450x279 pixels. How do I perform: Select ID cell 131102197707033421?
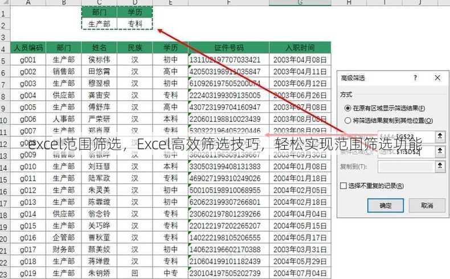tap(229, 60)
